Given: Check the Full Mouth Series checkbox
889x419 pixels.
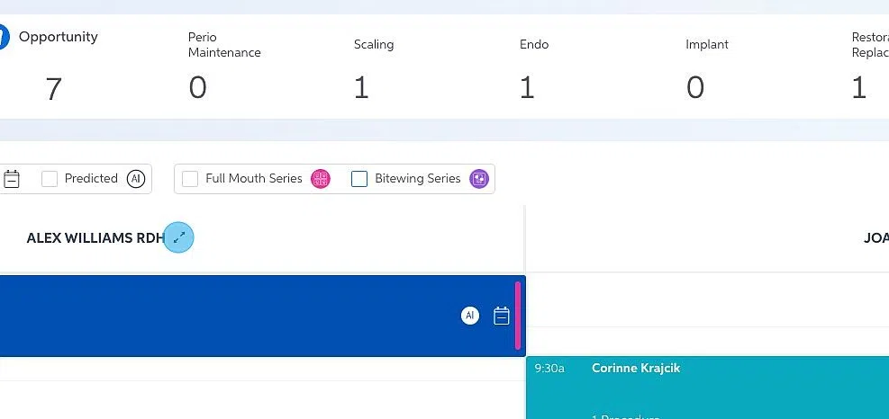Looking at the screenshot, I should pos(190,179).
